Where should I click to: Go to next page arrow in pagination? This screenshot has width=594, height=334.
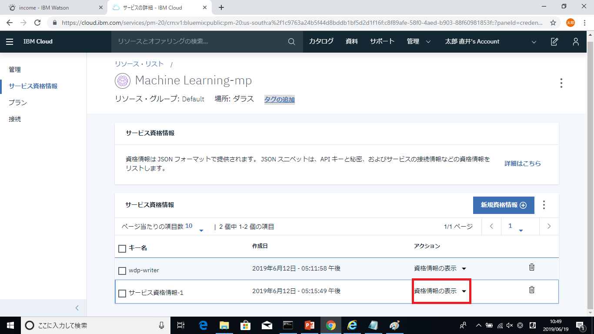pyautogui.click(x=549, y=226)
